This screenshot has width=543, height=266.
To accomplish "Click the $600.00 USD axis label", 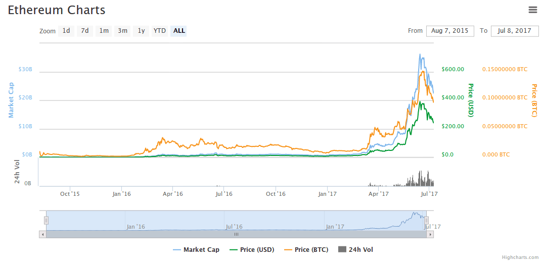I will pos(453,69).
